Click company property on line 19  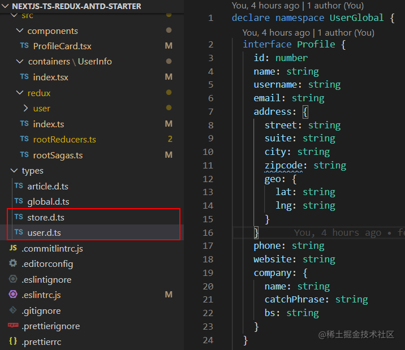tap(273, 273)
